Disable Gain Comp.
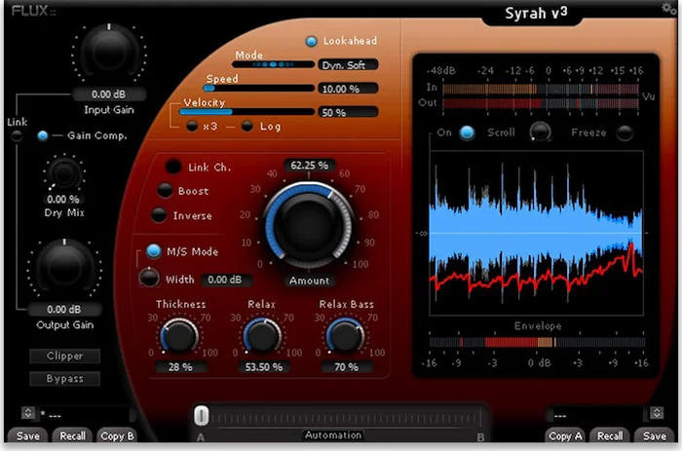 coord(43,135)
